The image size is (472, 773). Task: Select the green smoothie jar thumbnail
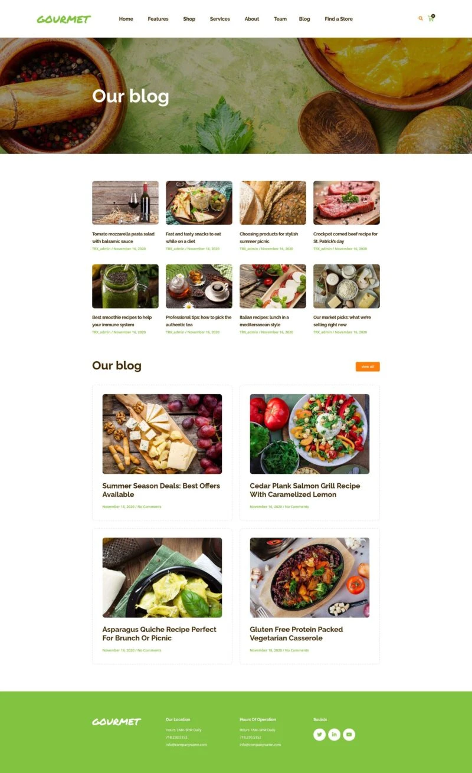tap(125, 286)
